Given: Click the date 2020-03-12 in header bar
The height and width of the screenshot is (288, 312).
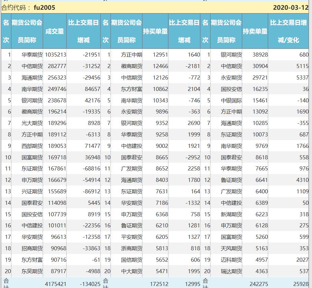Looking at the screenshot, I should [290, 7].
